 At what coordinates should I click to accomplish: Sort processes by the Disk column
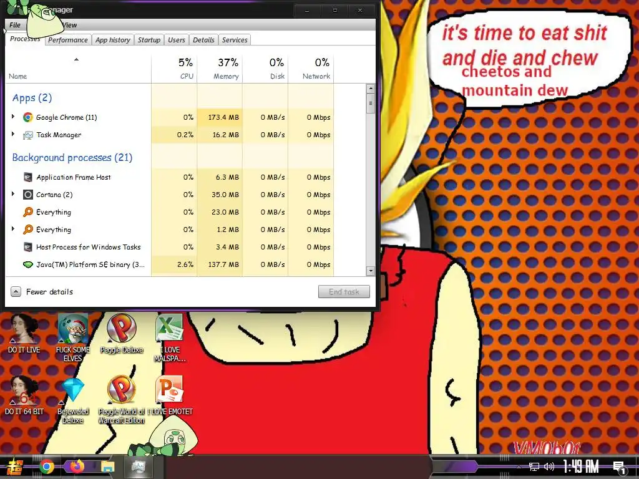tap(265, 69)
